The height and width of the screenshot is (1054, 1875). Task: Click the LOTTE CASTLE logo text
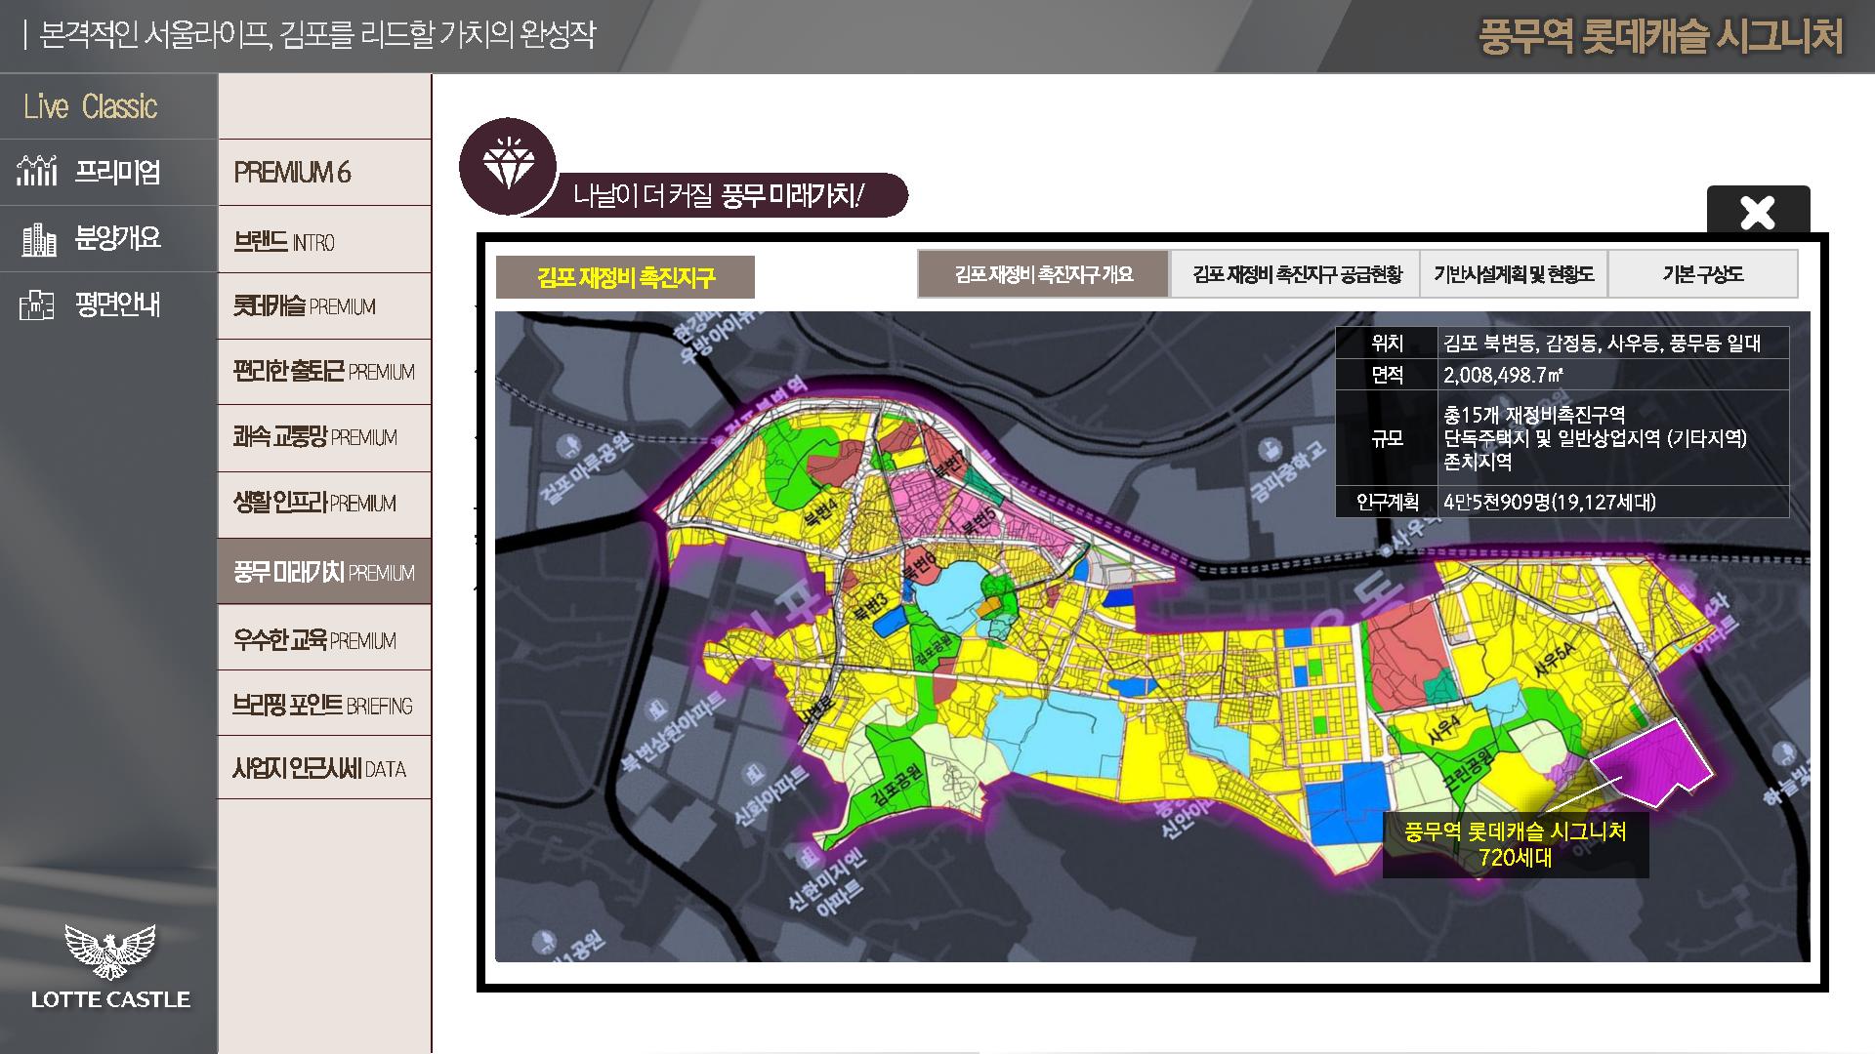point(110,999)
